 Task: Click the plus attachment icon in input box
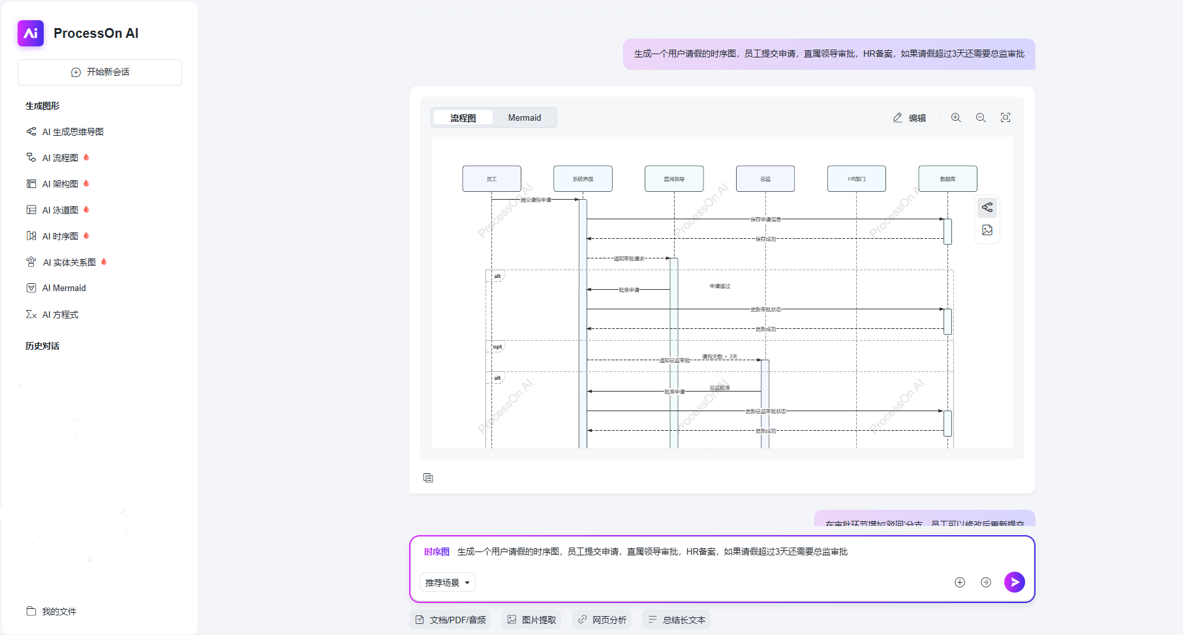[960, 582]
